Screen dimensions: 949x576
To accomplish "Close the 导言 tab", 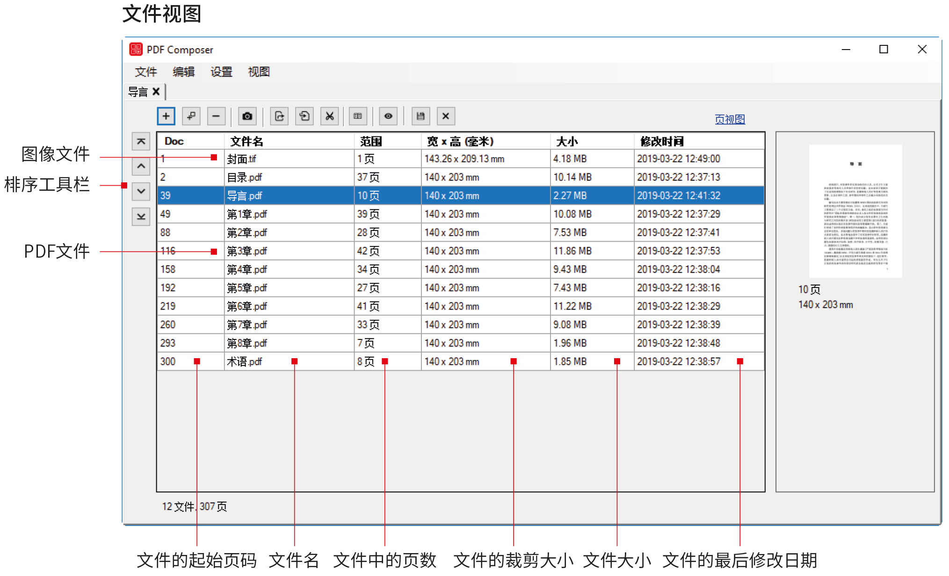I will (156, 92).
